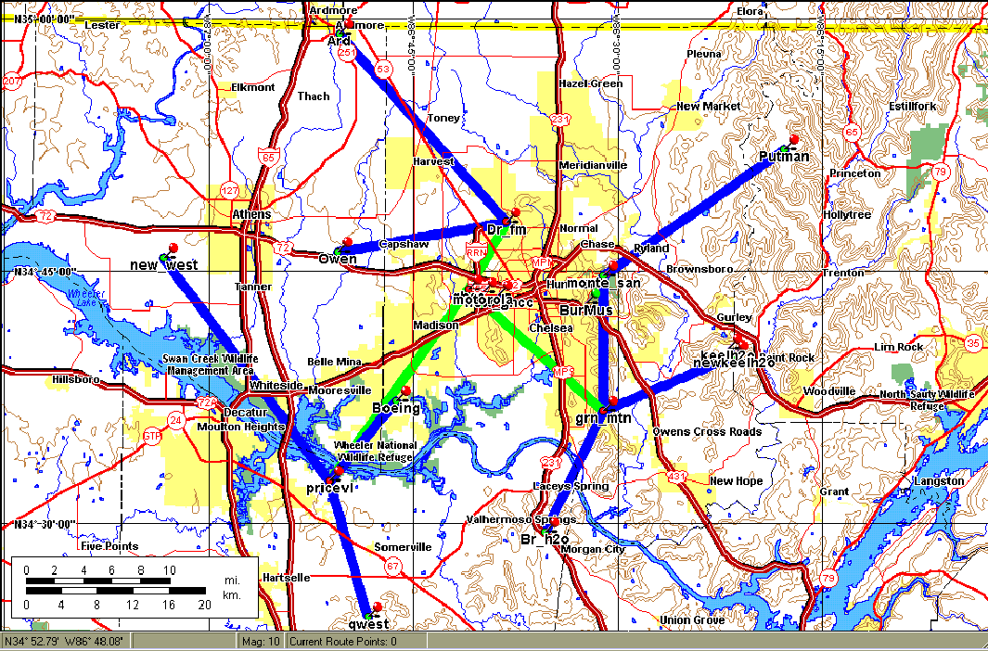This screenshot has height=651, width=988.
Task: Click the Somerville town label
Action: click(x=403, y=547)
